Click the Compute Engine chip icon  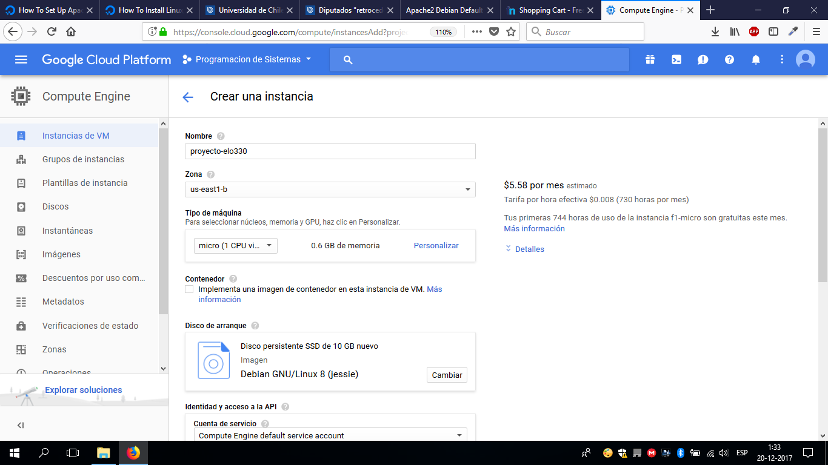(x=21, y=96)
